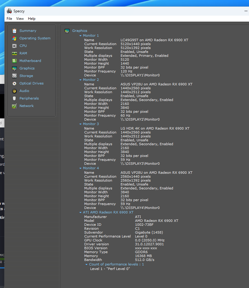The height and width of the screenshot is (288, 249).
Task: Click the '\\.\DISPLAY1\Monitor0' device value
Action: pyautogui.click(x=140, y=75)
